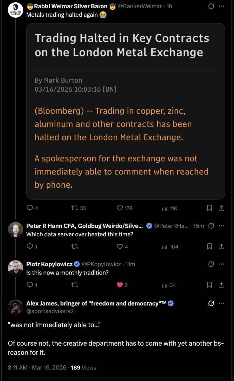Like the post with 178 likes
Viewport: 234px width, 381px height.
(120, 208)
